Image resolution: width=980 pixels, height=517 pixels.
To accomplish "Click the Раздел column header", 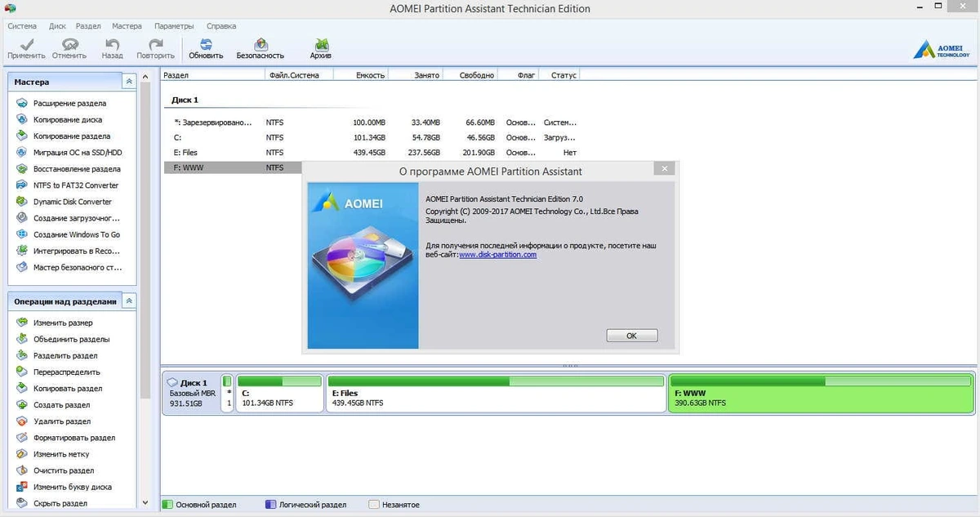I will [213, 75].
